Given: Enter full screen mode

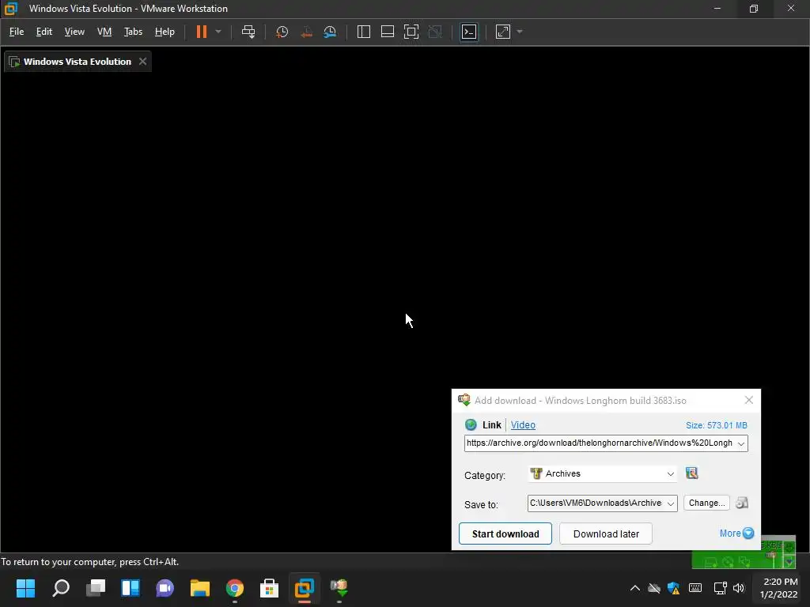Looking at the screenshot, I should (x=411, y=32).
